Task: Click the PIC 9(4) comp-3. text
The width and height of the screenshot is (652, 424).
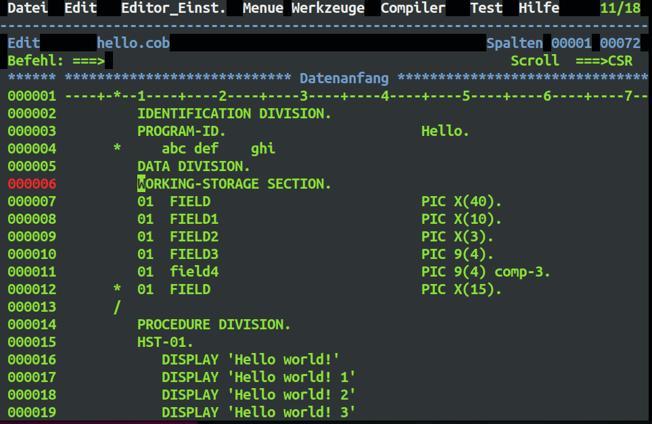Action: point(486,272)
